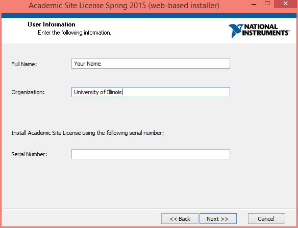Click the User Information heading
The height and width of the screenshot is (228, 298).
point(52,24)
